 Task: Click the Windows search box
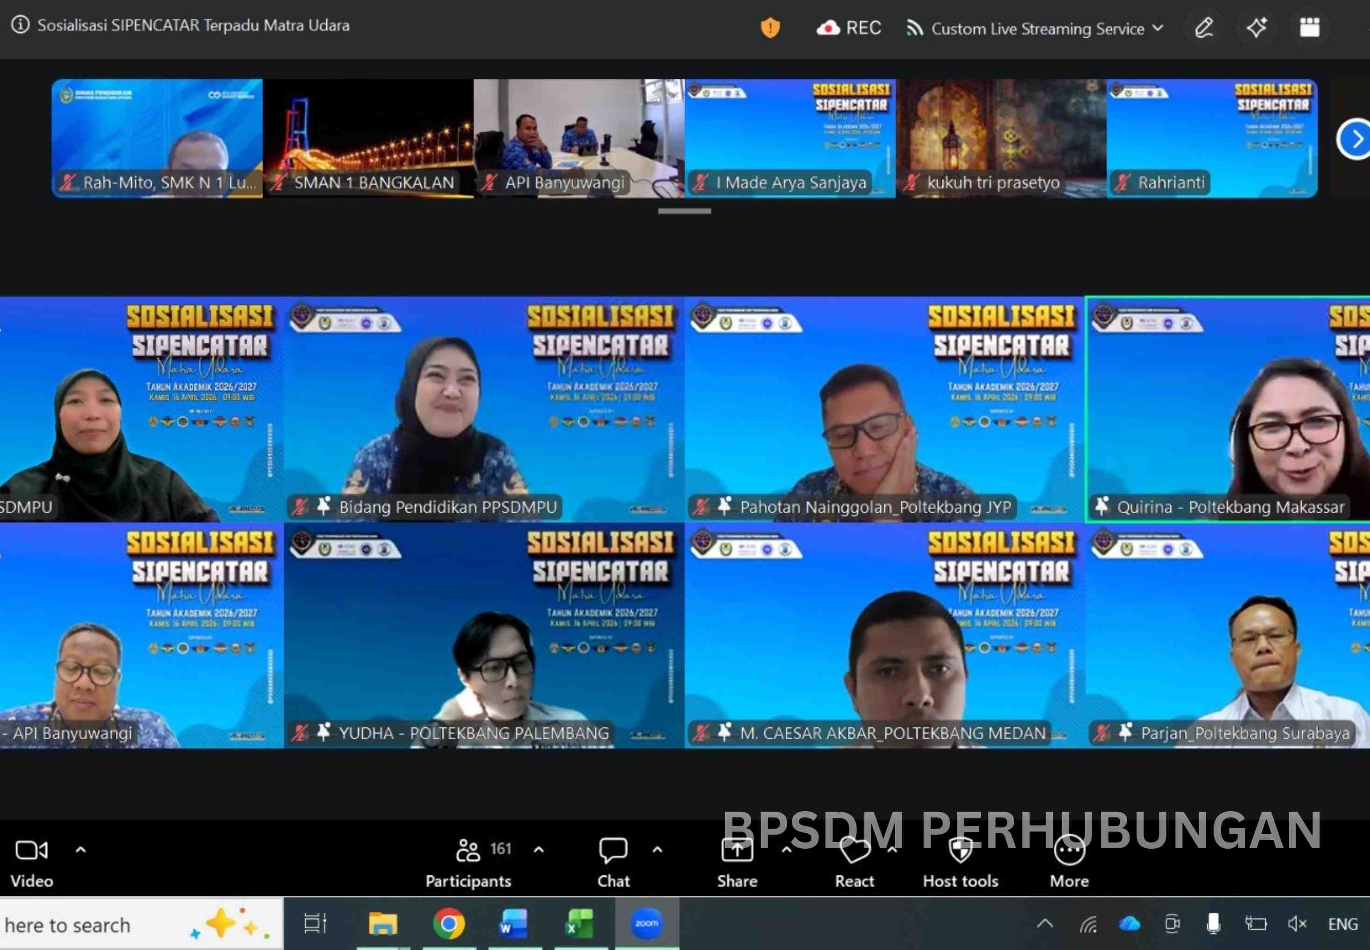tap(141, 924)
